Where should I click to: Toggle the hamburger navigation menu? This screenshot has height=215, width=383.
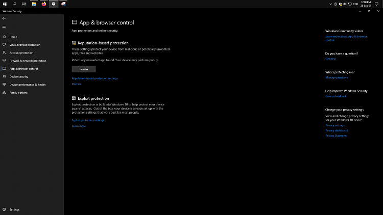coord(4,27)
